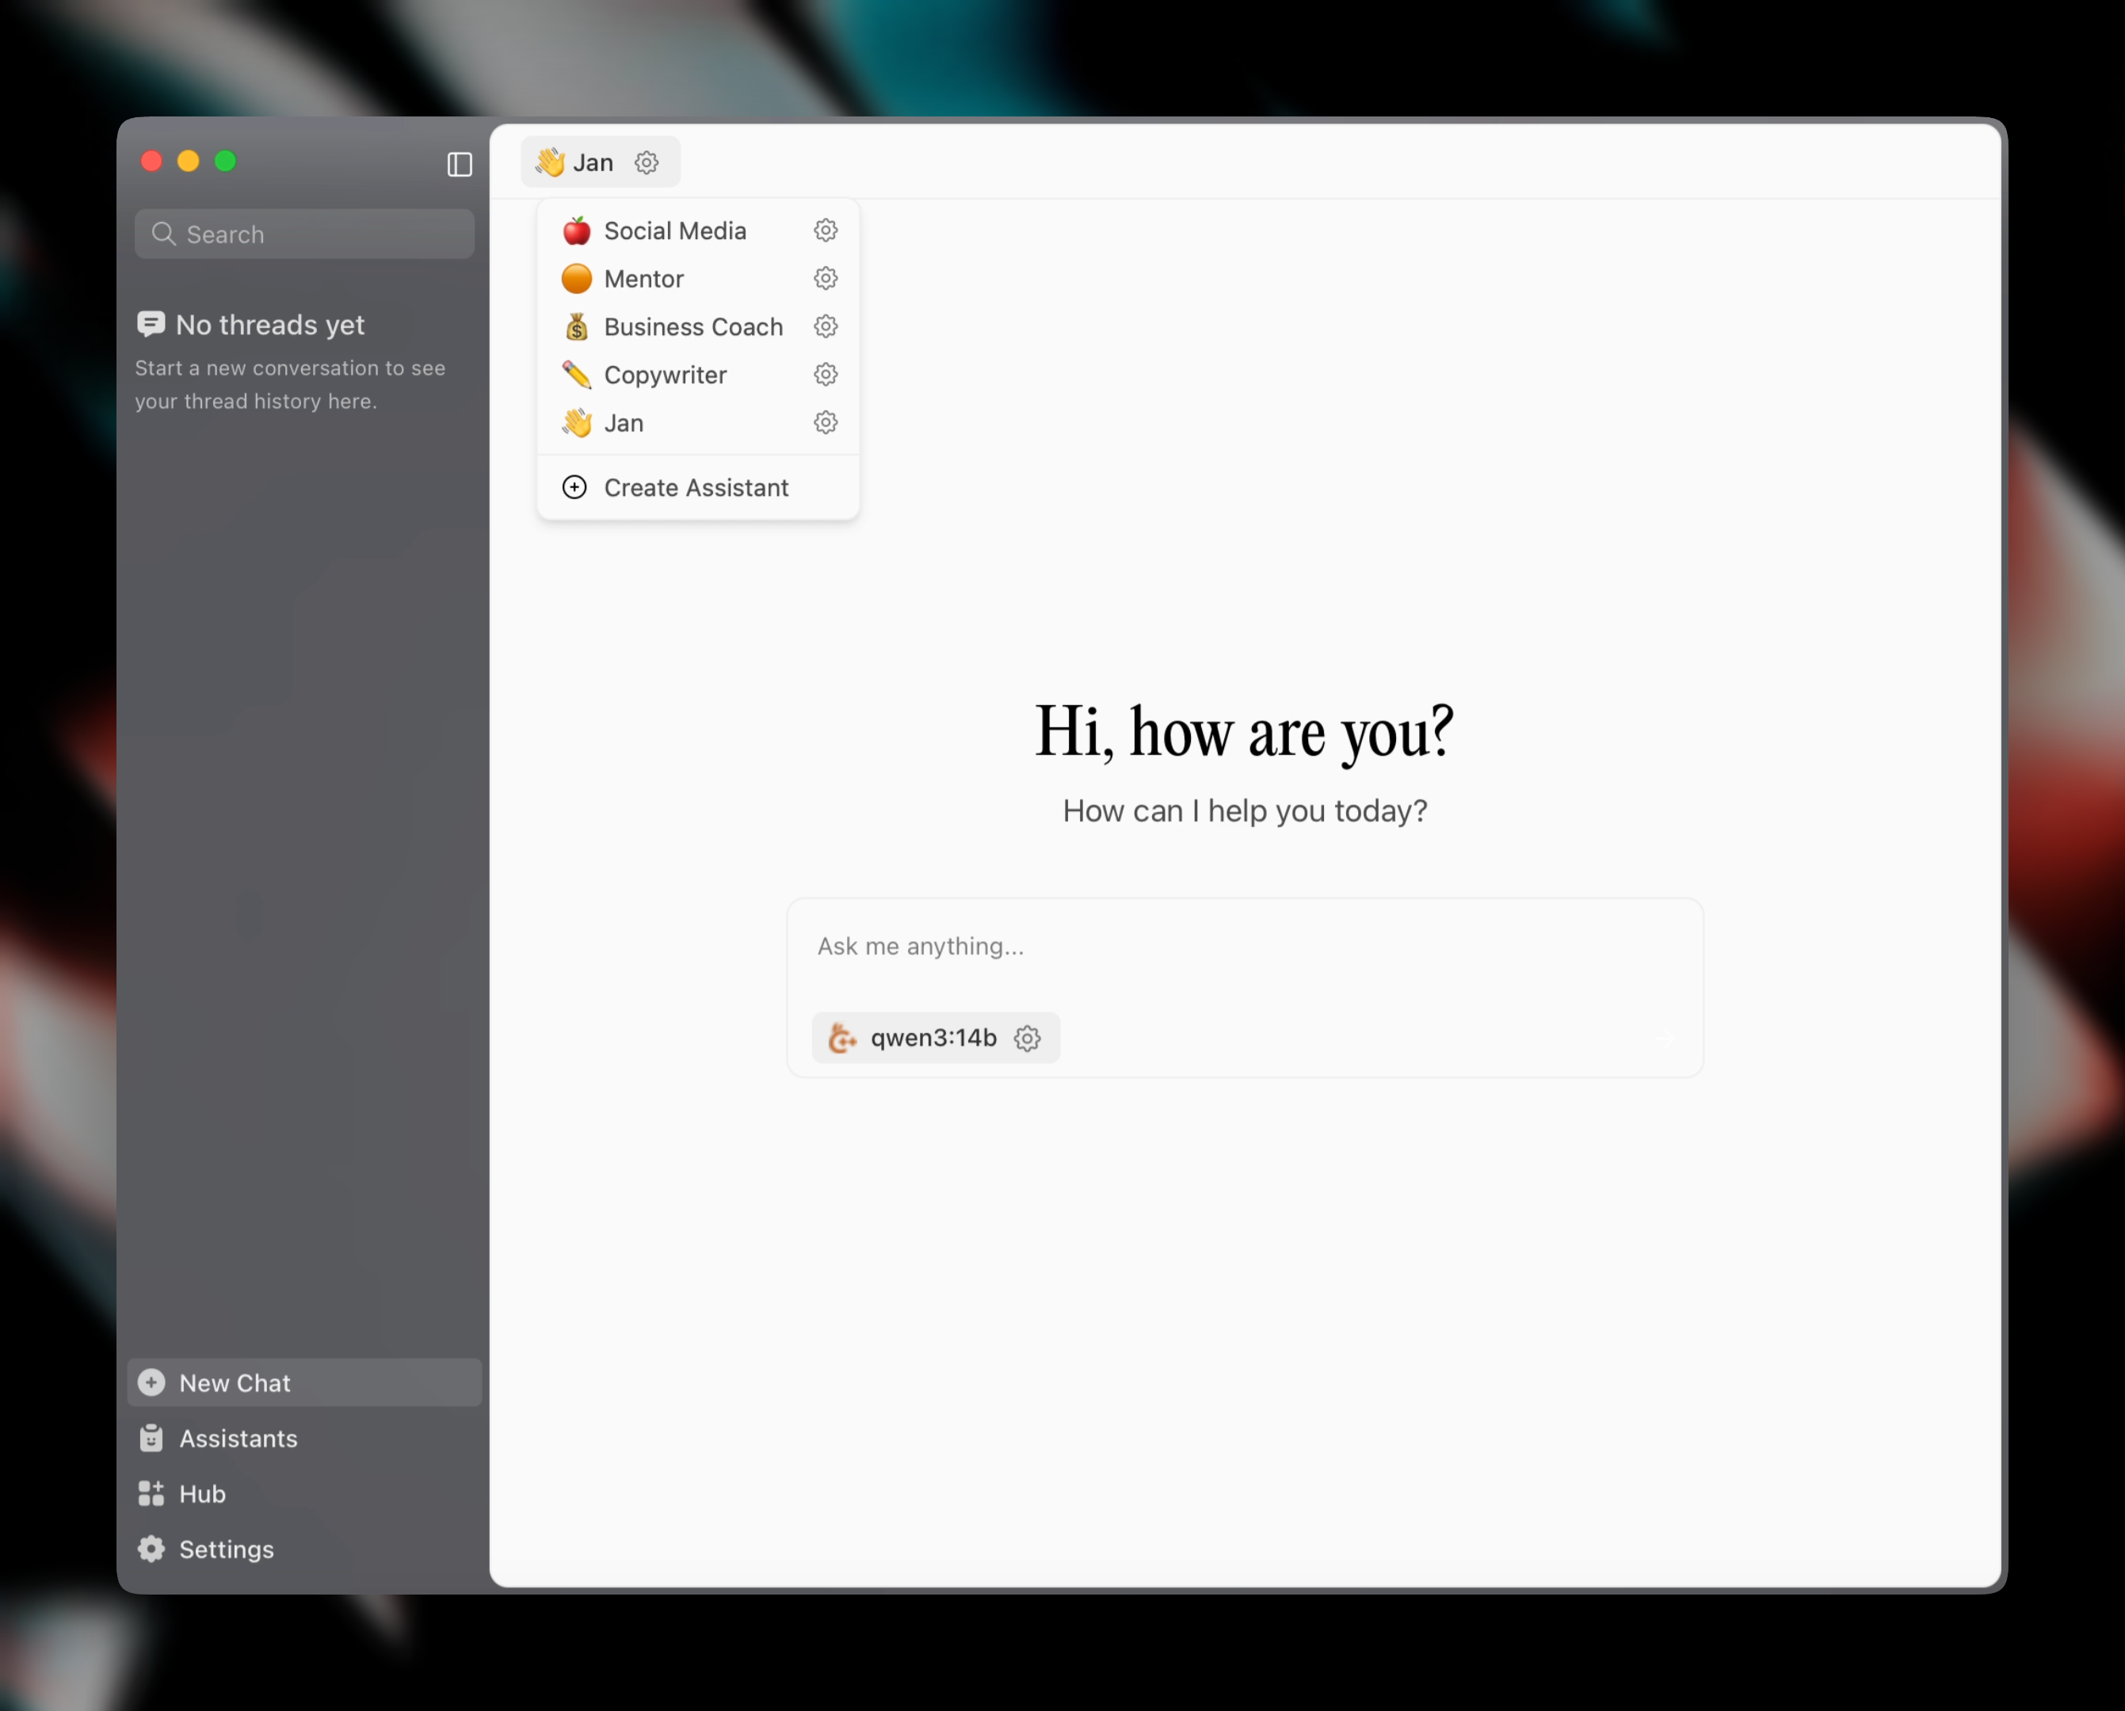Open settings for the Mentor assistant
Viewport: 2125px width, 1711px height.
point(826,278)
